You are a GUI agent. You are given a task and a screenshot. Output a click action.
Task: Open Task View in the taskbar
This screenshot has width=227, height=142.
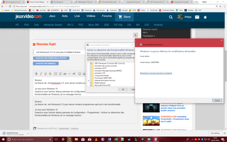pyautogui.click(x=56, y=139)
